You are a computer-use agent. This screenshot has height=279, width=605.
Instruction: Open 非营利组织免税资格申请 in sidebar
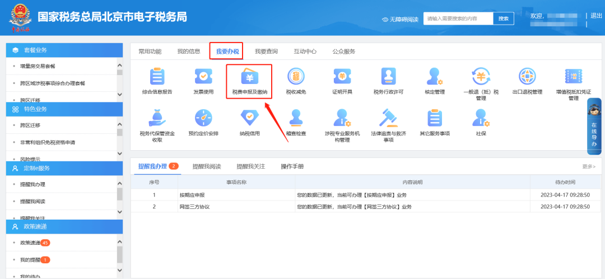[48, 142]
